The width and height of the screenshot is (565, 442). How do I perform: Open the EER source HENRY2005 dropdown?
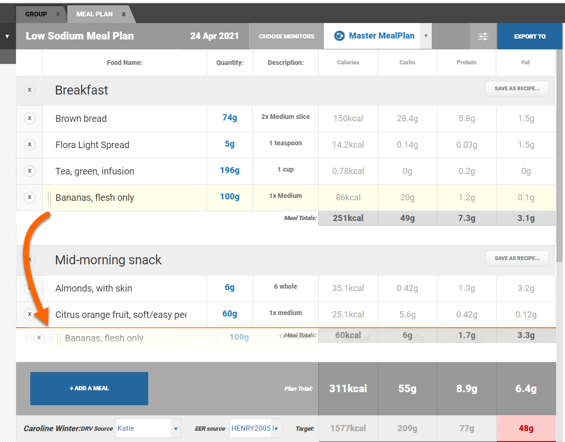276,428
